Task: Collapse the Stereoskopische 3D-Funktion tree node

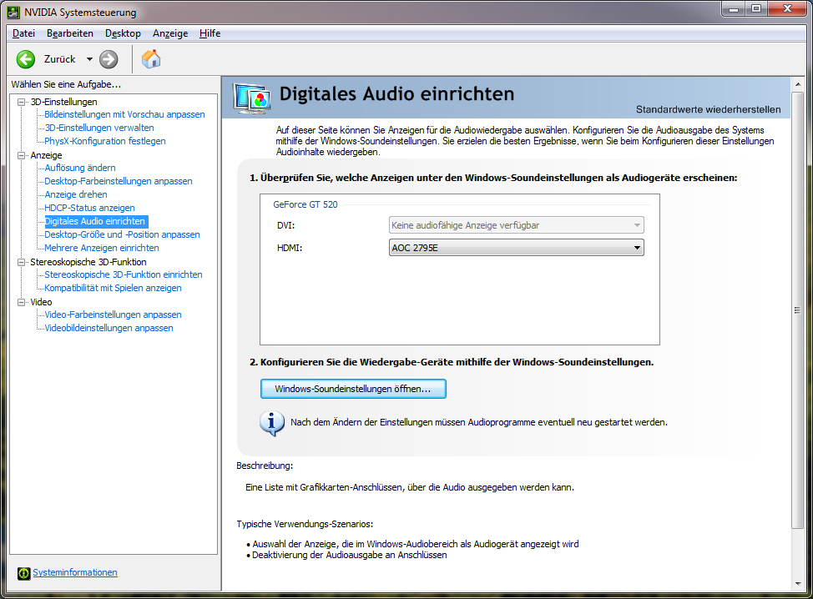Action: click(21, 262)
